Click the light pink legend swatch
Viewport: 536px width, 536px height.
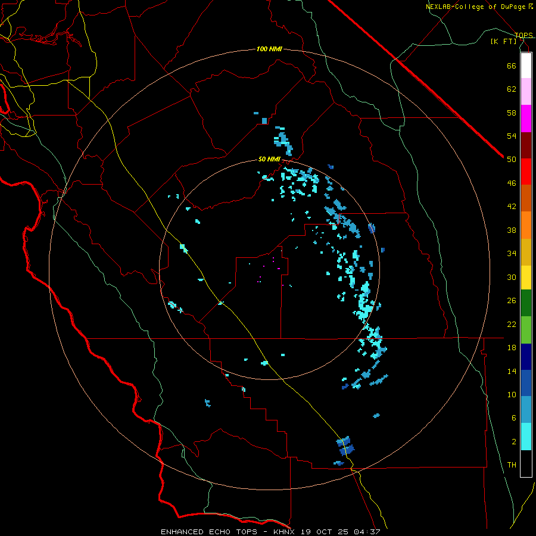[526, 91]
